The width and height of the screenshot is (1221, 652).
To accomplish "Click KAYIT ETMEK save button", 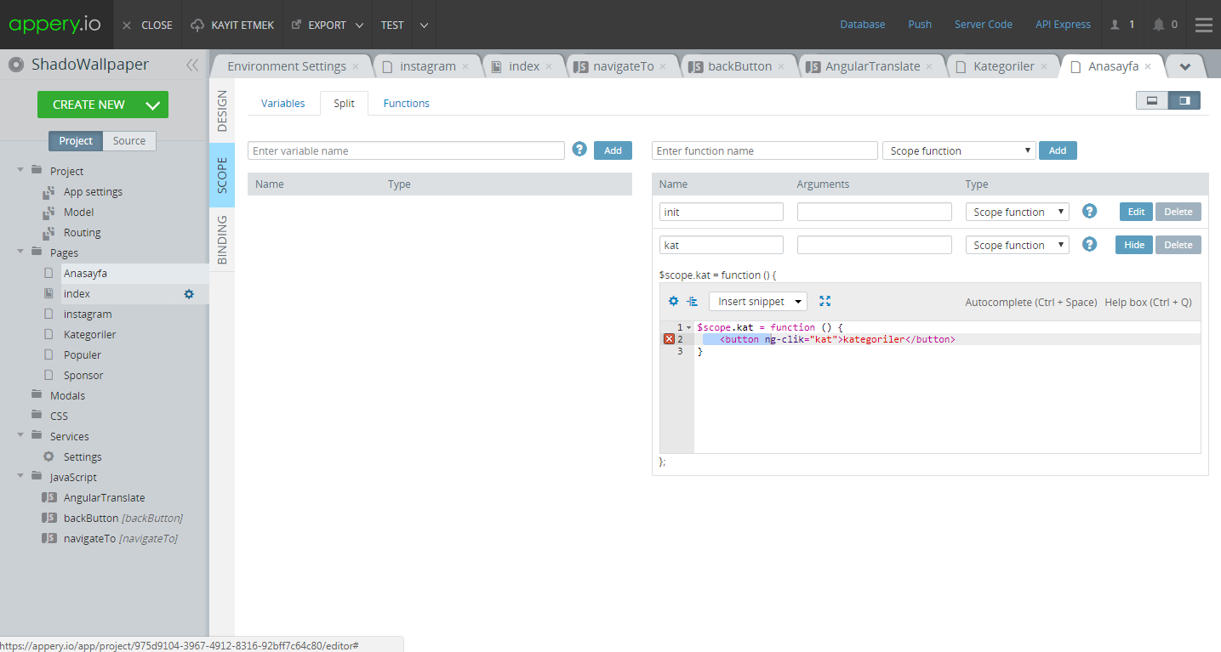I will coord(232,25).
